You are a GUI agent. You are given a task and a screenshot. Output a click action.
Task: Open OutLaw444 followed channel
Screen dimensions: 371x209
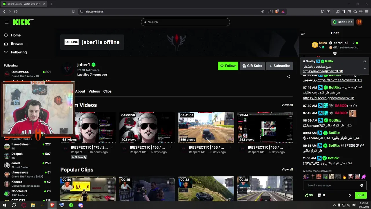tap(27, 74)
